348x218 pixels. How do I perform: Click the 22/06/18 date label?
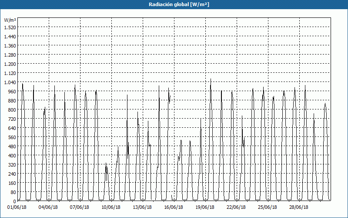point(236,207)
